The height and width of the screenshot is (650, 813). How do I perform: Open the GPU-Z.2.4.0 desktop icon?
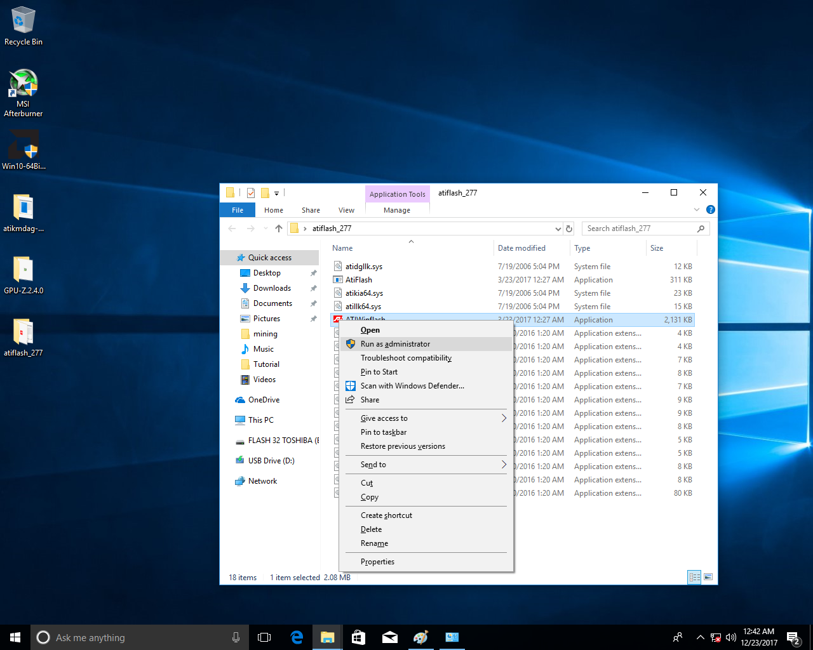24,275
